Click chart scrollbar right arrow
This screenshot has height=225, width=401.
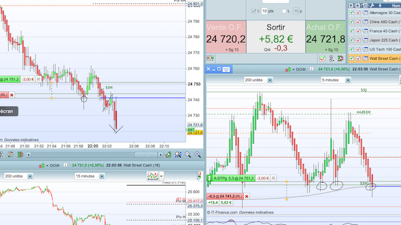[x=160, y=155]
